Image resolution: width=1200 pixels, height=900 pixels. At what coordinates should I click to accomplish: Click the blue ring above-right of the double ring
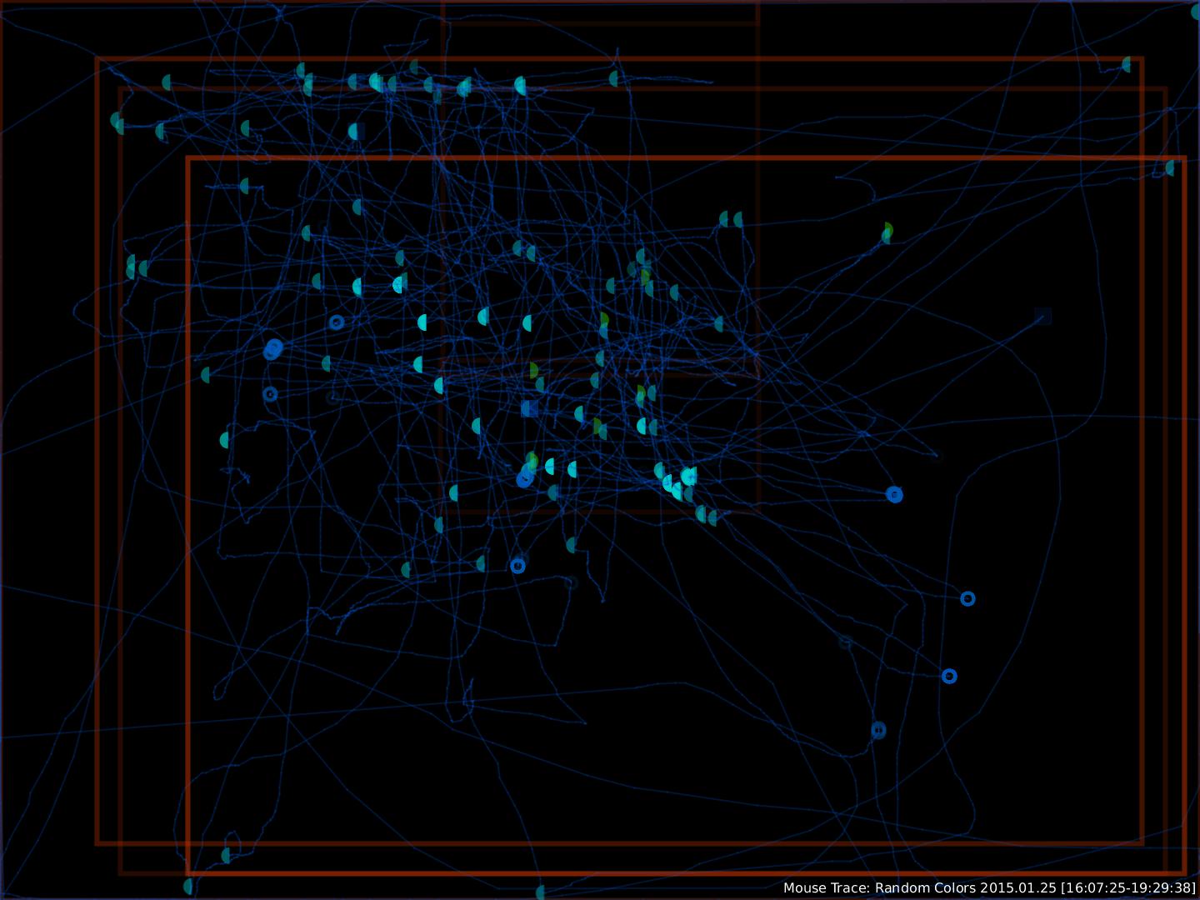click(x=337, y=322)
